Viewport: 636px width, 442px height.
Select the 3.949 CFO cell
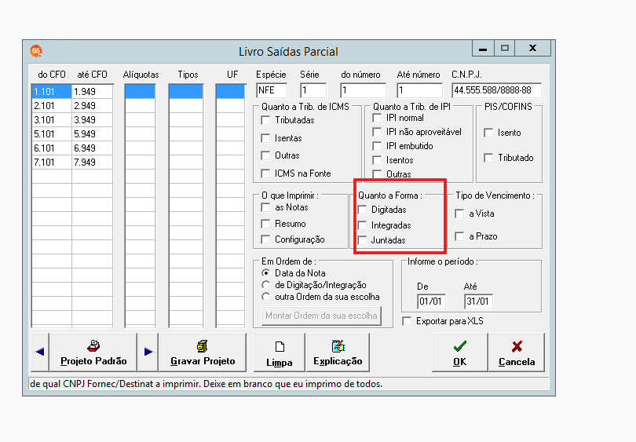92,120
